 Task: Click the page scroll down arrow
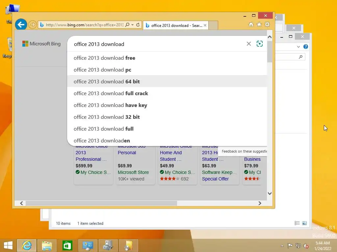click(x=270, y=193)
